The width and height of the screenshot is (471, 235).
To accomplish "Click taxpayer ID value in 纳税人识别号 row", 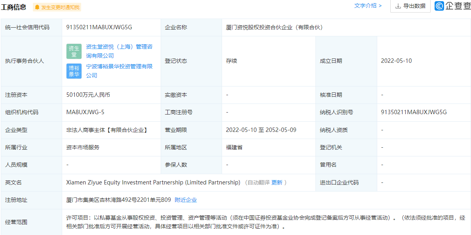I will point(414,113).
